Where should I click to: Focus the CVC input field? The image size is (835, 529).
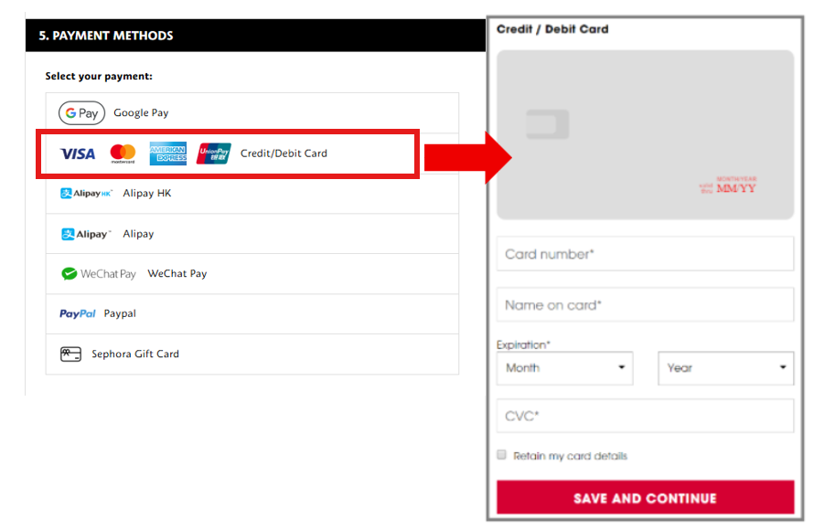click(x=645, y=416)
